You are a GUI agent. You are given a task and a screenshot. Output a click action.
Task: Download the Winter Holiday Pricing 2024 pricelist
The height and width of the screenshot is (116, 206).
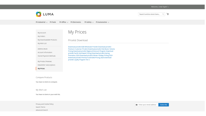(x=96, y=55)
